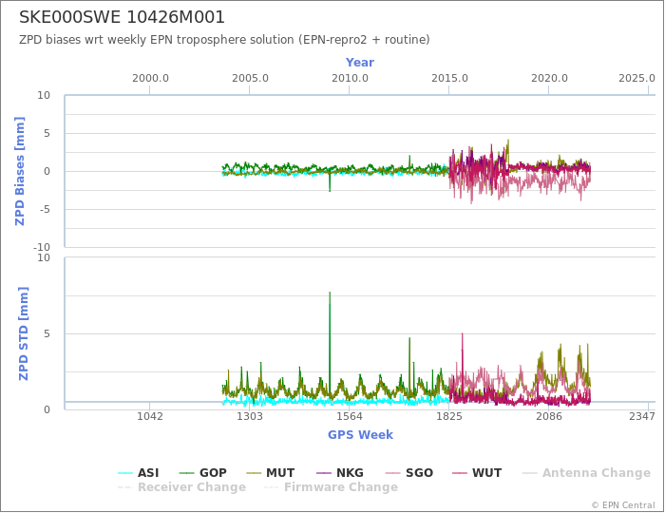Viewport: 665px width, 513px height.
Task: Click GPS week 1825 tick label
Action: coord(449,416)
